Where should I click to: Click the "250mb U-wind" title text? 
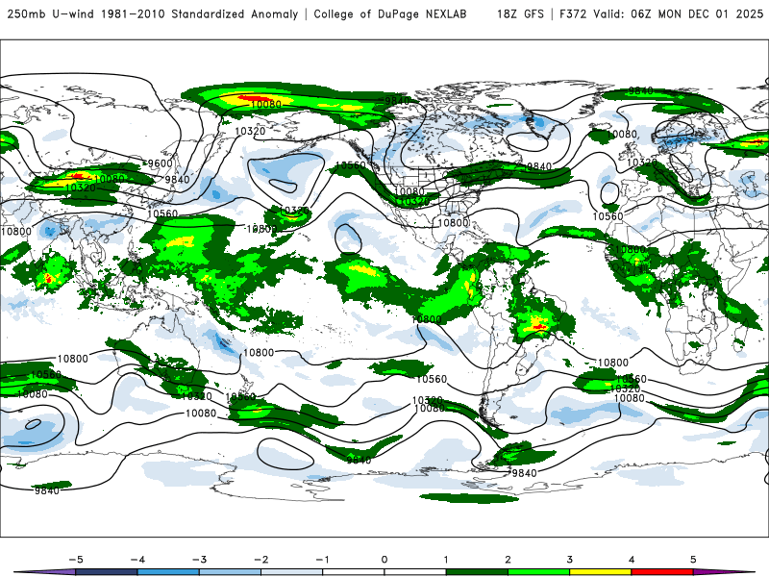[x=51, y=14]
